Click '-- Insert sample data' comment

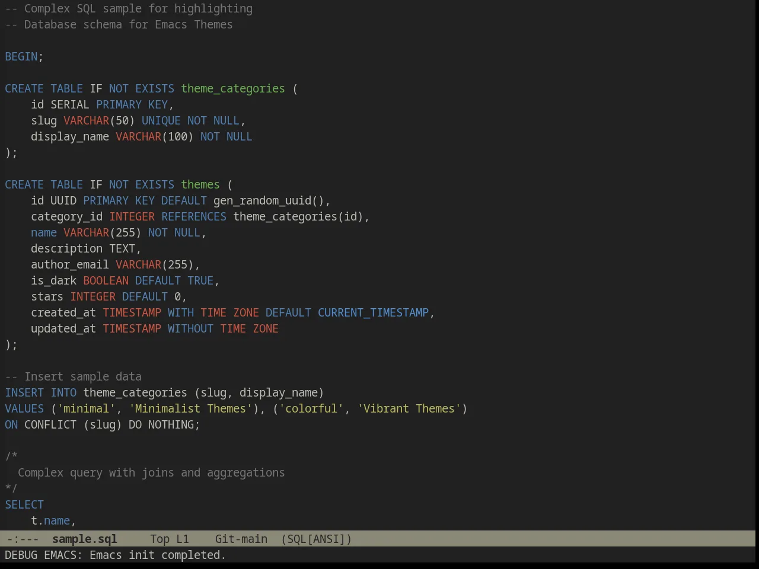pyautogui.click(x=73, y=376)
